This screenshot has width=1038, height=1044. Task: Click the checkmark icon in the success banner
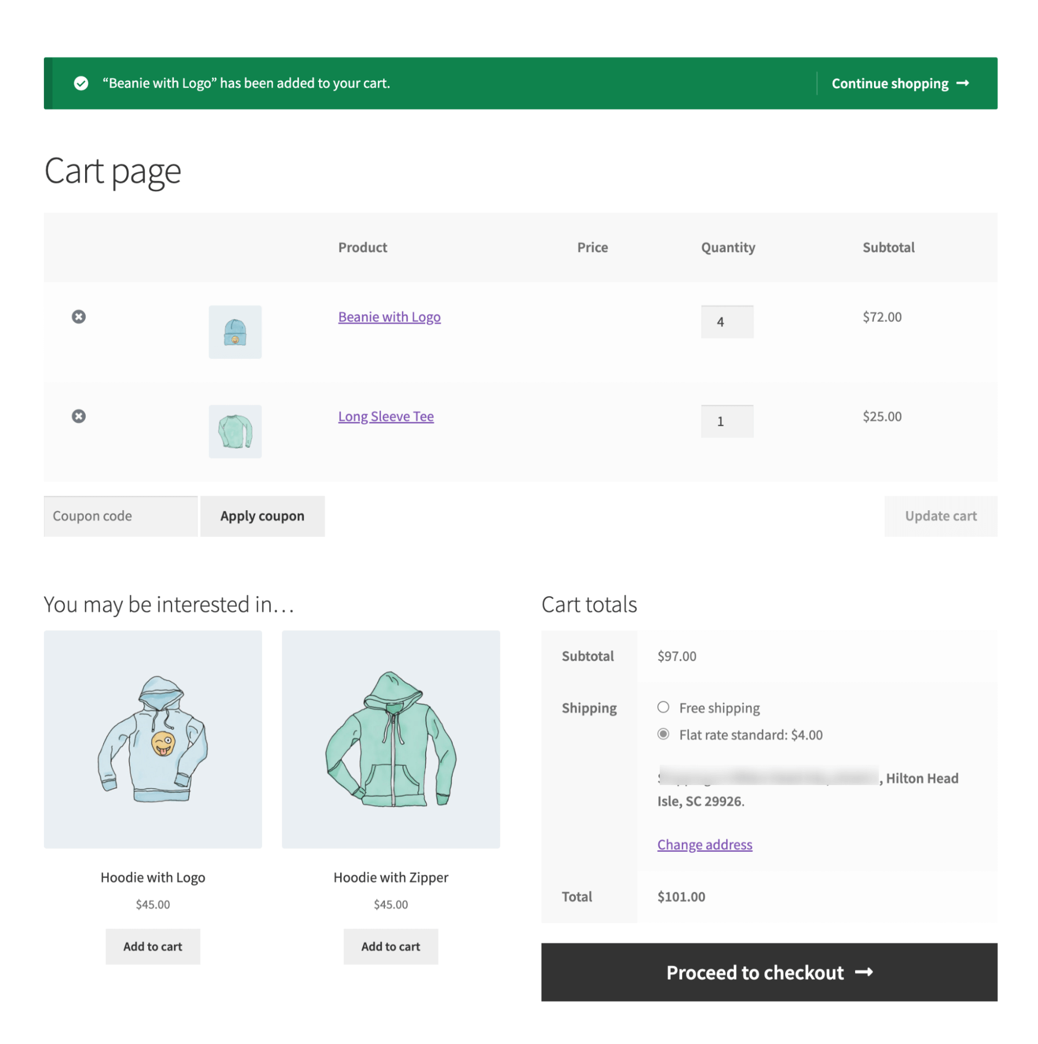81,83
